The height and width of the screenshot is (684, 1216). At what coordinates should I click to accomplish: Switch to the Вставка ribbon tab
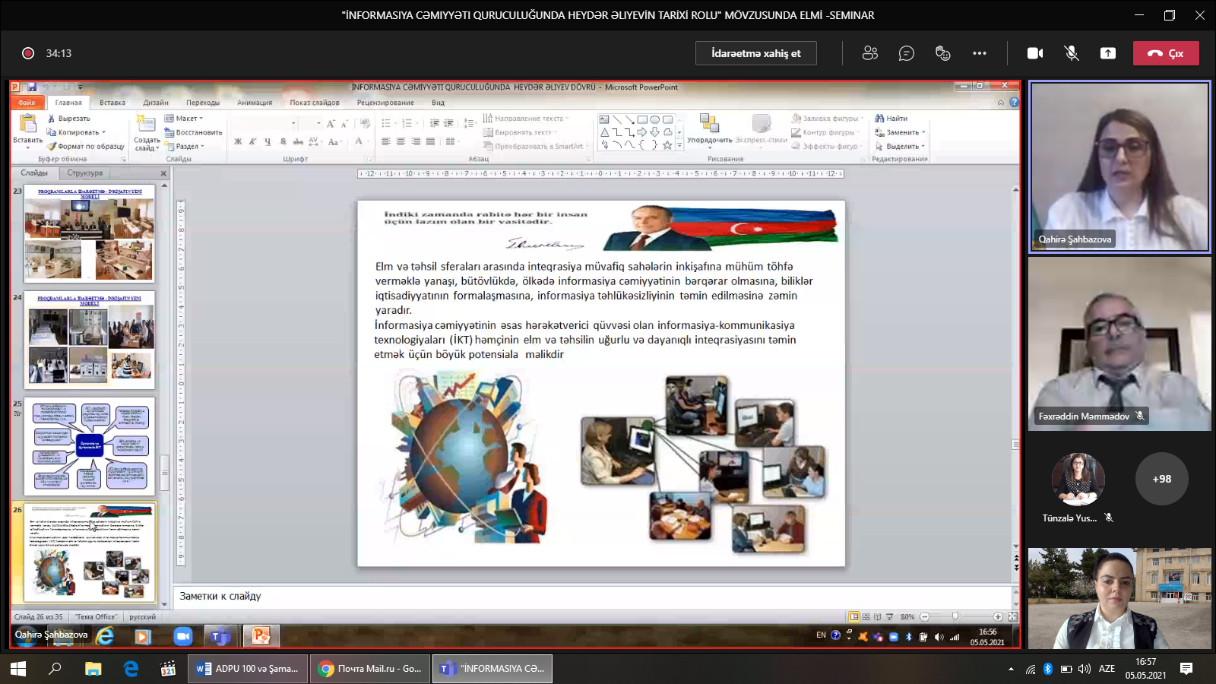112,103
